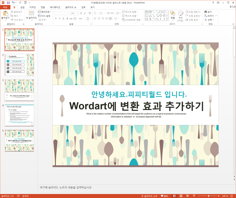Image resolution: width=236 pixels, height=198 pixels.
Task: Toggle Text Shadow (S) formatting
Action: 67,18
